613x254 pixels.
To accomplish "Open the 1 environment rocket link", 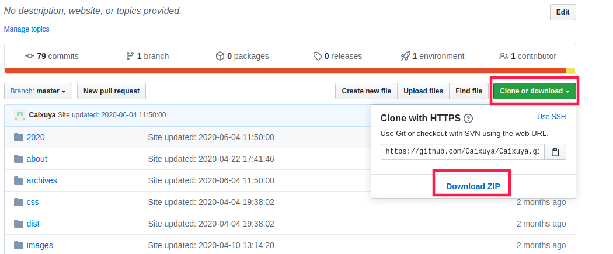I will 433,56.
